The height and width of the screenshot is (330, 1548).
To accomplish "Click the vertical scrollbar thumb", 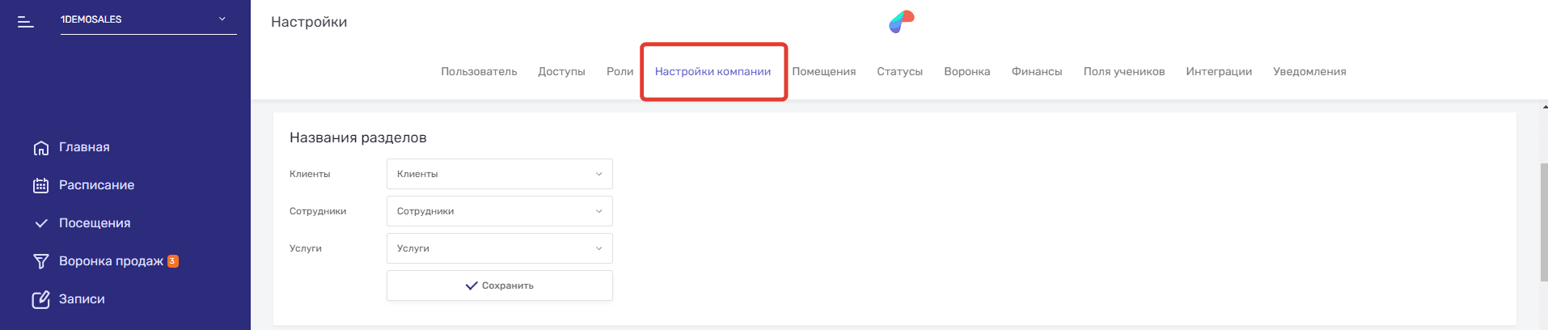I will point(1544,222).
